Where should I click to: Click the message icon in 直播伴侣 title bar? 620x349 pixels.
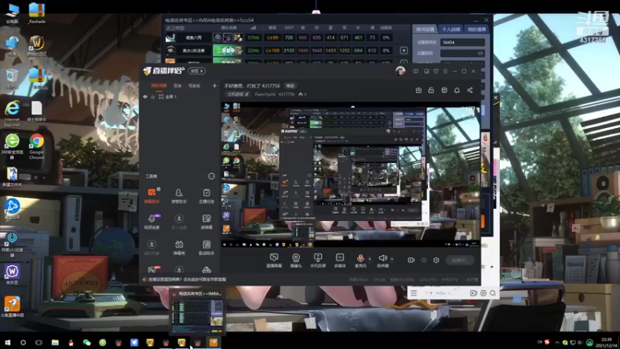click(x=415, y=71)
